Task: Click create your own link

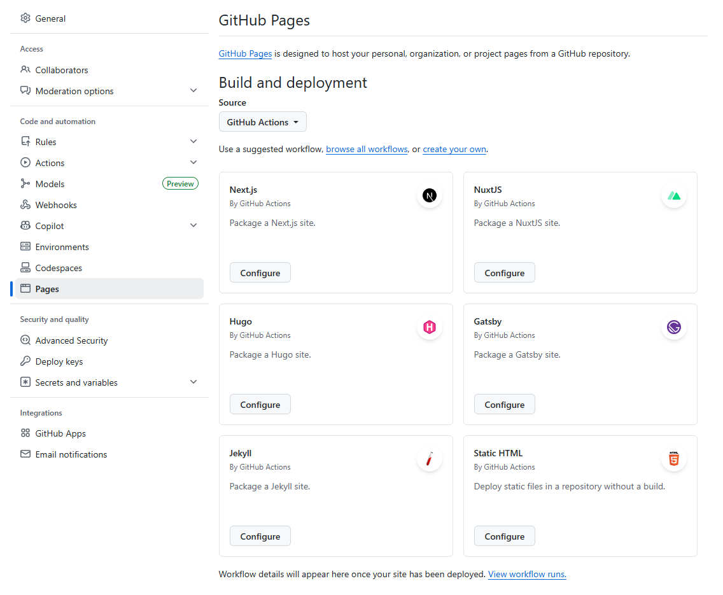Action: point(454,149)
